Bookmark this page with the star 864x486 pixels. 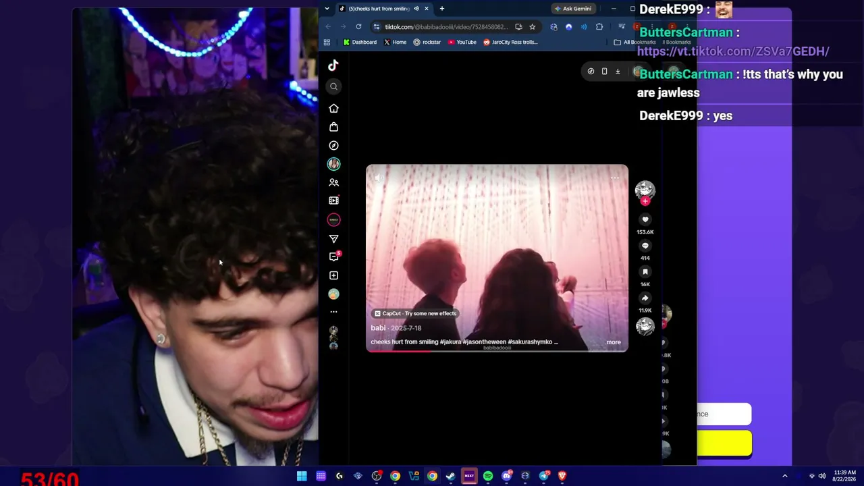click(533, 27)
